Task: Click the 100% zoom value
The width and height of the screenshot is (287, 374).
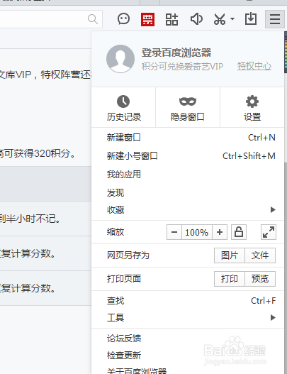Action: [x=197, y=232]
